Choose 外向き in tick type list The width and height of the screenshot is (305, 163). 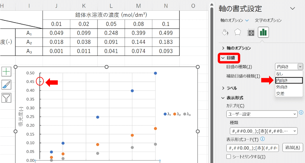point(289,87)
